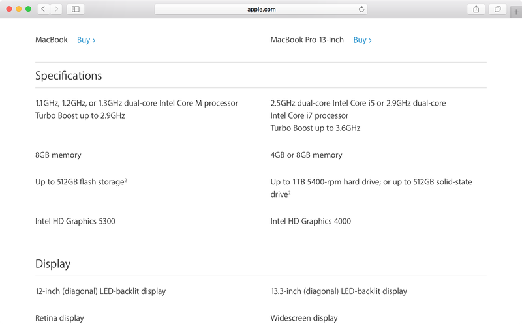Screen dimensions: 522x324
Task: Close the Safari window with red button
Action: click(9, 9)
